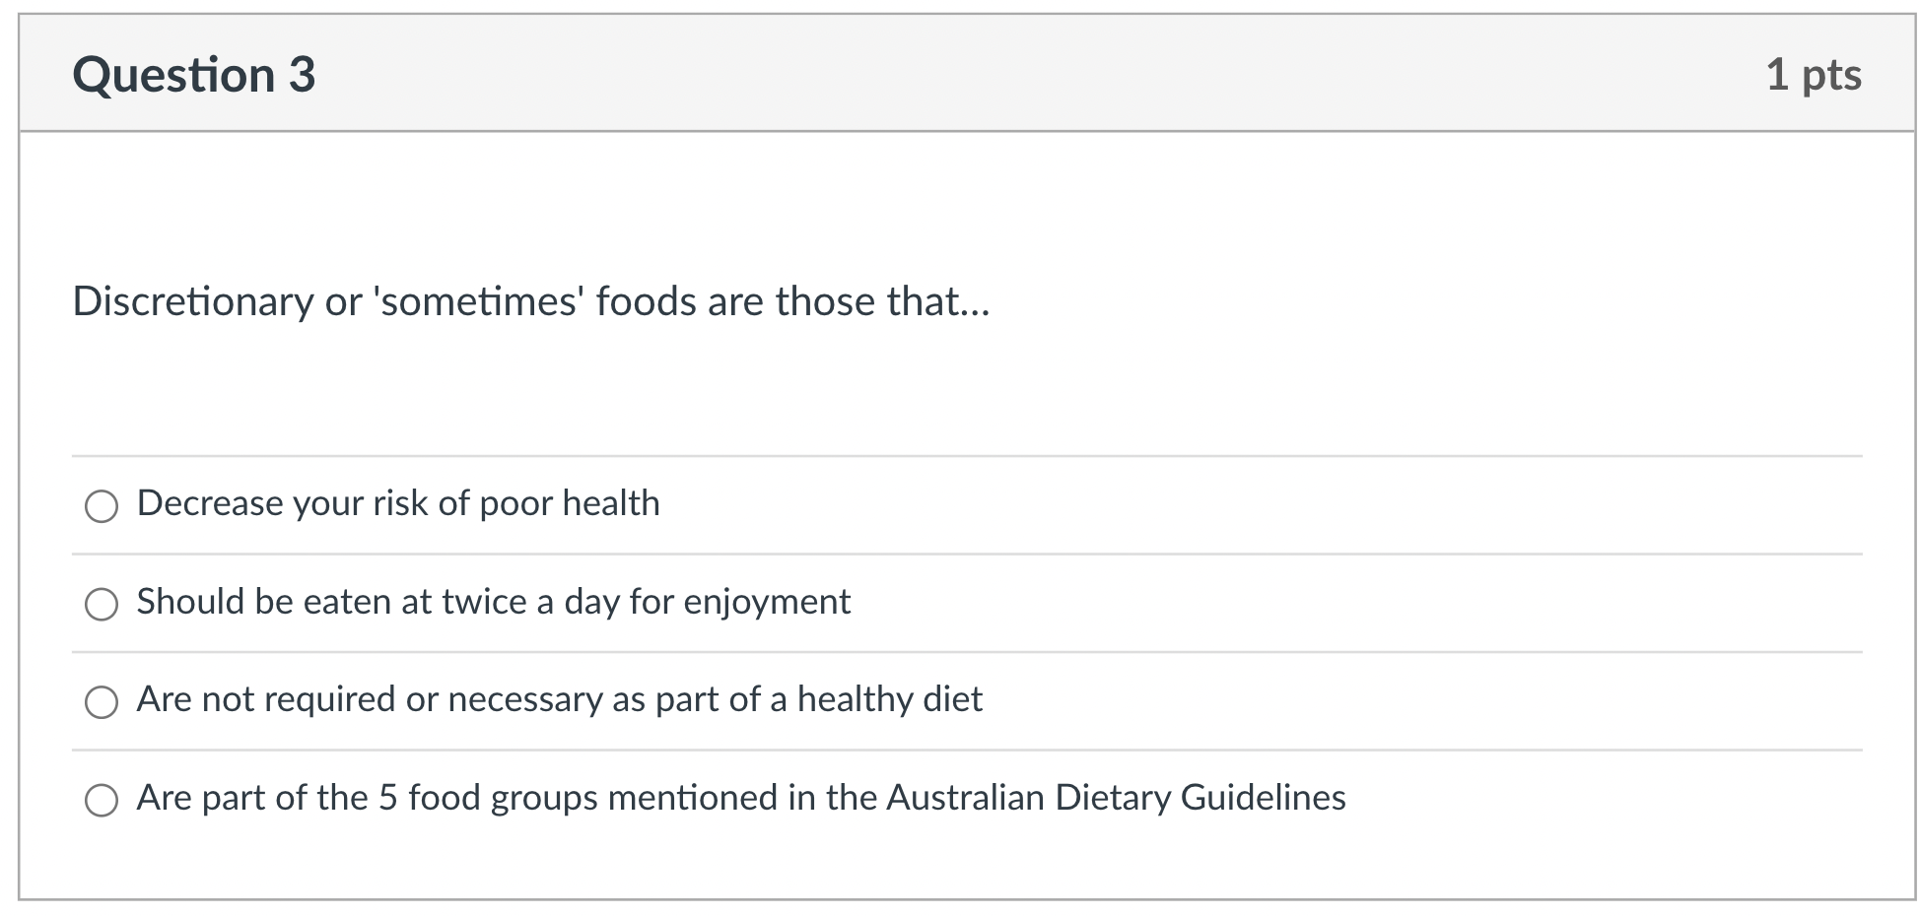1920x916 pixels.
Task: Click the 'Question 3' heading
Action: [195, 73]
